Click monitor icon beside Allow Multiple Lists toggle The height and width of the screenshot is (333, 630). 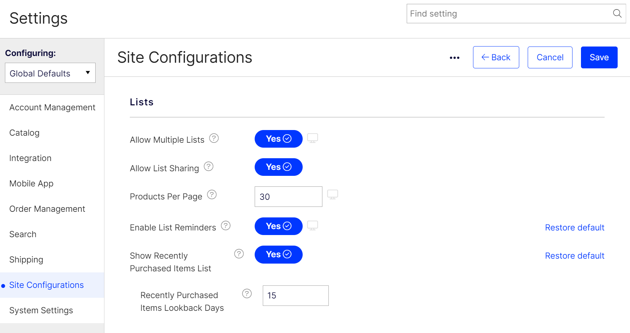tap(313, 138)
